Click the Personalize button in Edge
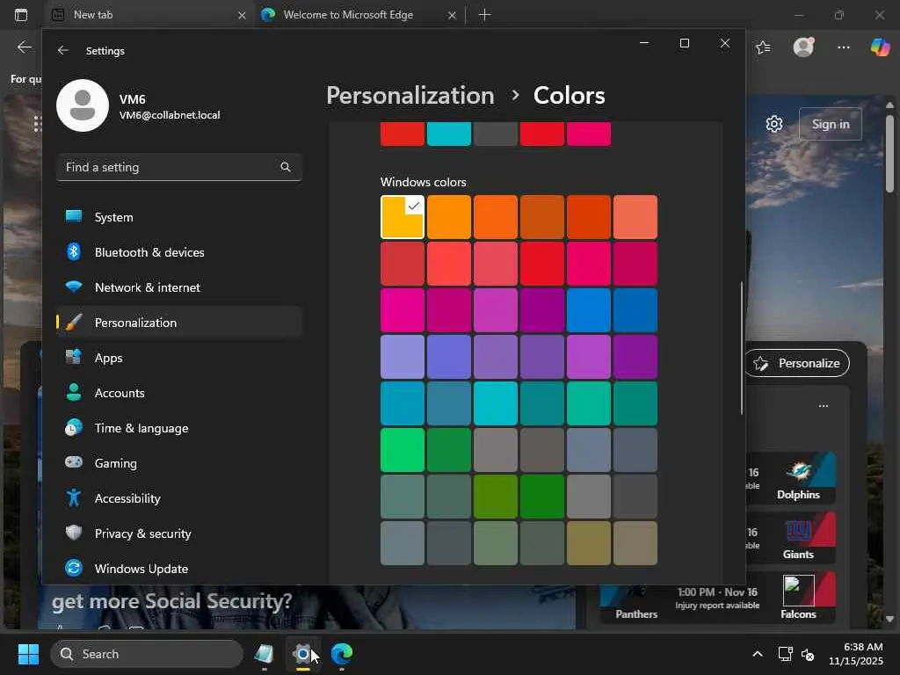The image size is (900, 675). tap(798, 363)
